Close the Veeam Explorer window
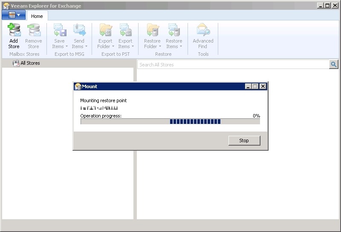 click(x=335, y=6)
